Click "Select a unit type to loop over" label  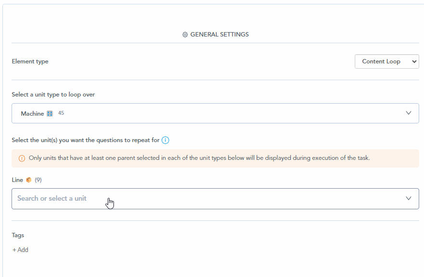tap(53, 95)
